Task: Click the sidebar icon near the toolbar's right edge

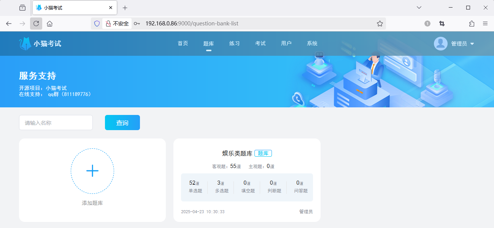Action: coord(471,23)
